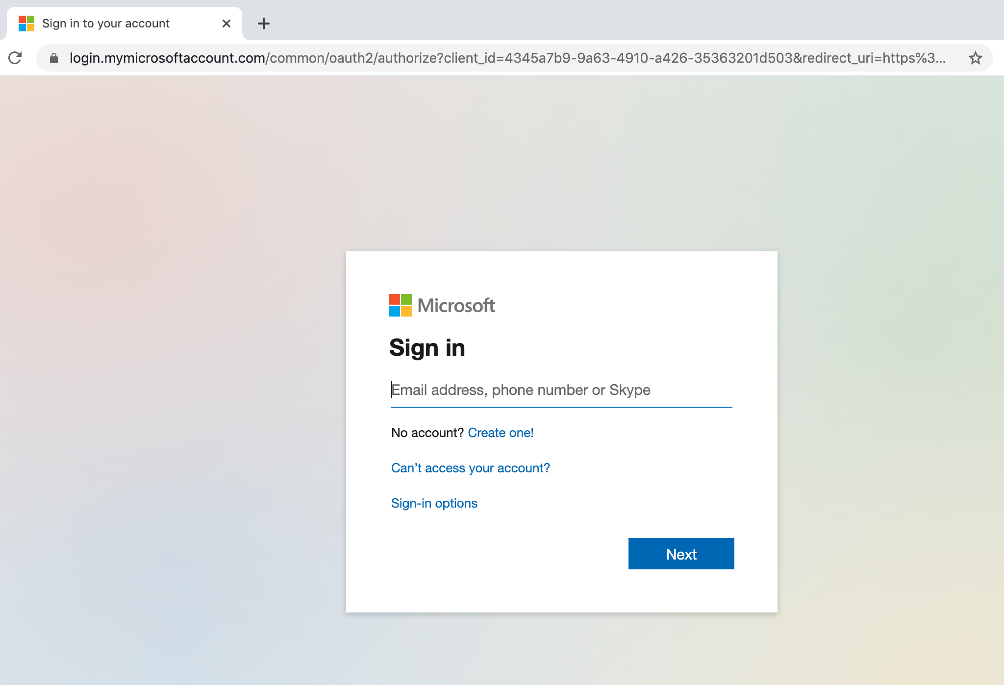Image resolution: width=1004 pixels, height=685 pixels.
Task: Click the gray Microsoft wordmark text
Action: tap(456, 305)
